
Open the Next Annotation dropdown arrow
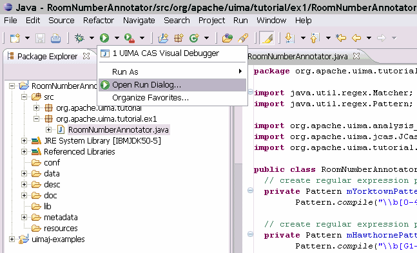pos(303,38)
